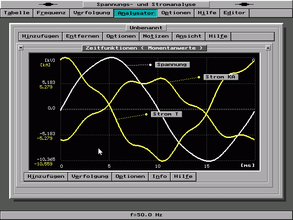
Task: Open top bar Verfolgung menu
Action: point(92,13)
